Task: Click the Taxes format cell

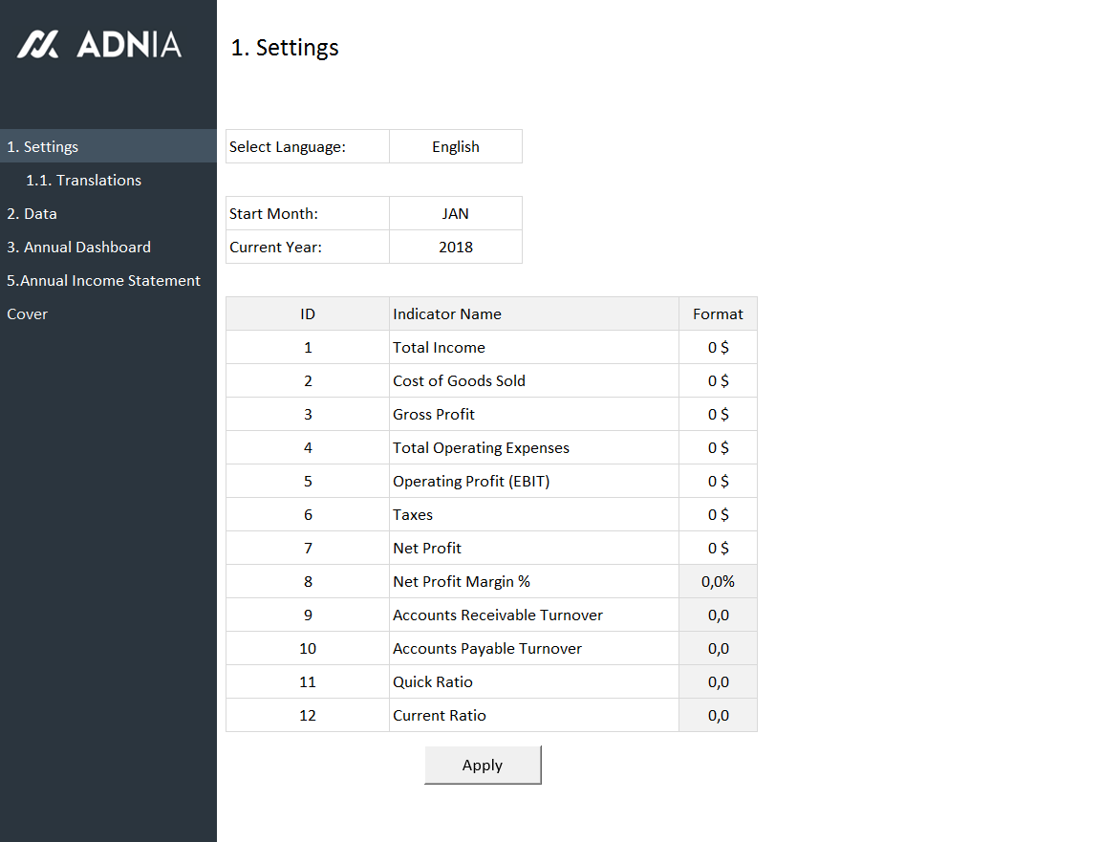Action: coord(718,515)
